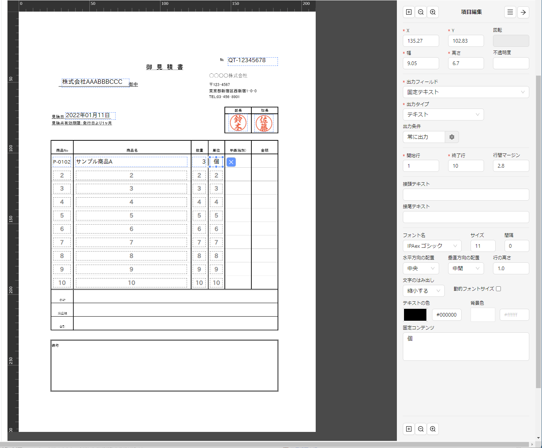Expand the 出力タイプ dropdown
This screenshot has height=448, width=542.
pyautogui.click(x=443, y=115)
